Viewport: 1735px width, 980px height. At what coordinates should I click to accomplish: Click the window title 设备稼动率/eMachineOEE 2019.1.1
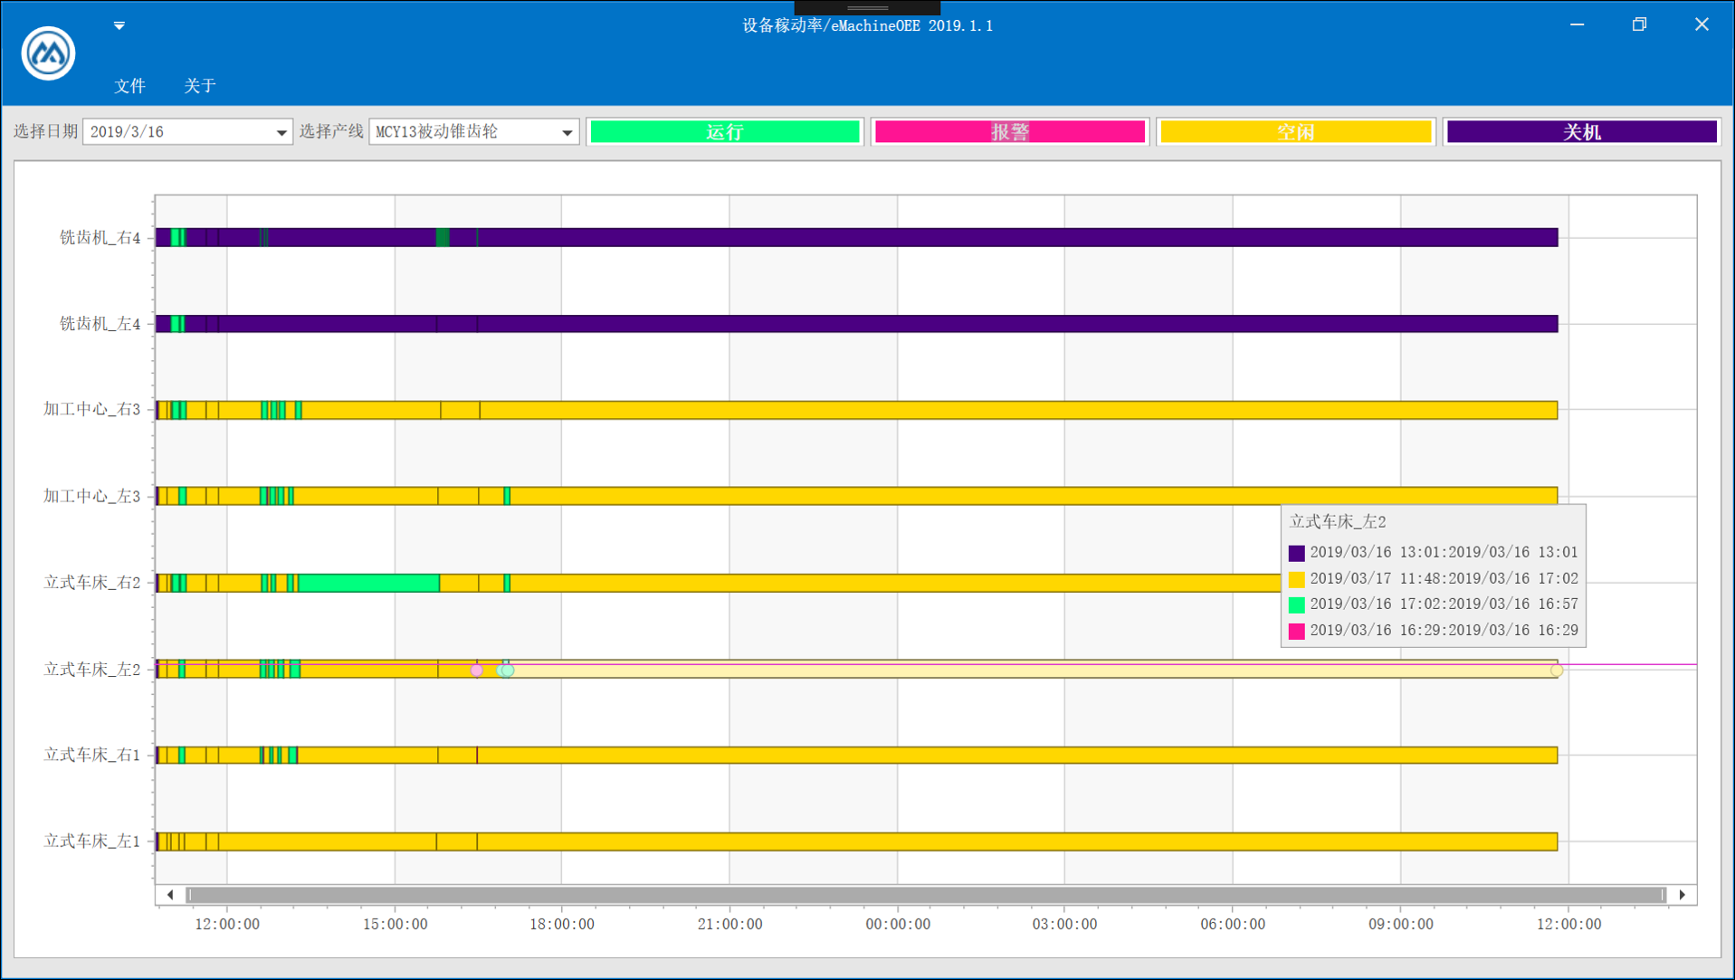[868, 26]
